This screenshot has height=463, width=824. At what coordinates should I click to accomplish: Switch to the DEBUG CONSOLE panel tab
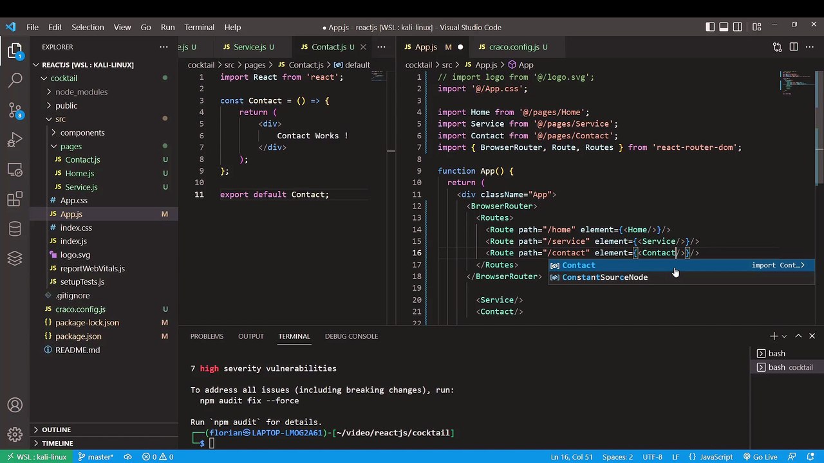tap(351, 336)
